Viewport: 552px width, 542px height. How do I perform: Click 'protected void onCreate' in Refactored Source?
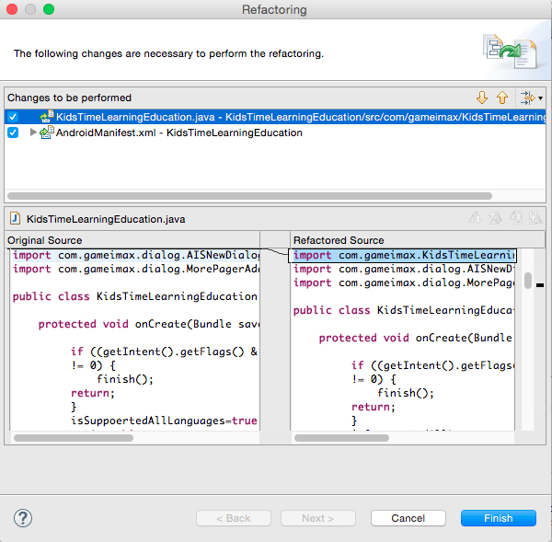[x=396, y=338]
